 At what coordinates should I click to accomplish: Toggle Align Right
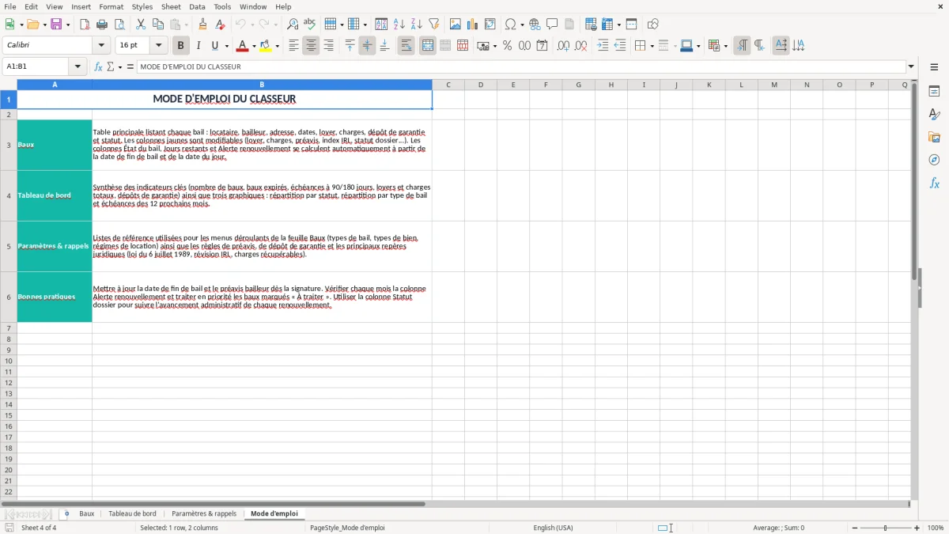(x=328, y=46)
